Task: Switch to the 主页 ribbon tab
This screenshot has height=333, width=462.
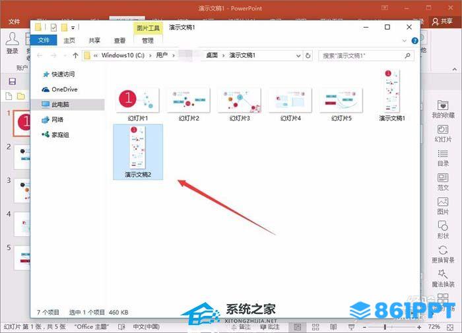Action: tap(69, 41)
